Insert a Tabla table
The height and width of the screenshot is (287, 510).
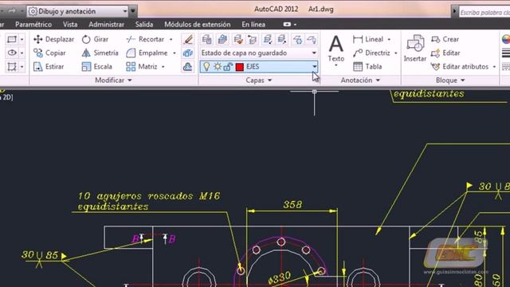click(x=367, y=67)
